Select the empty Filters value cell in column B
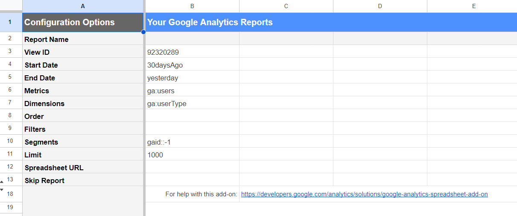 coord(192,129)
